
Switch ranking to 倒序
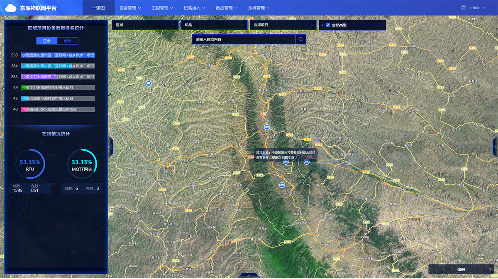pos(68,41)
